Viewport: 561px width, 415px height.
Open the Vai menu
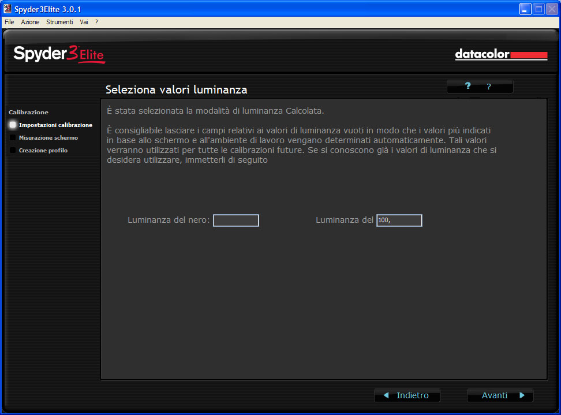tap(84, 22)
